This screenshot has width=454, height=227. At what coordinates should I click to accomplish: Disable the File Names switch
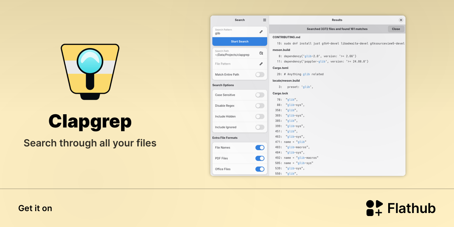pyautogui.click(x=260, y=148)
